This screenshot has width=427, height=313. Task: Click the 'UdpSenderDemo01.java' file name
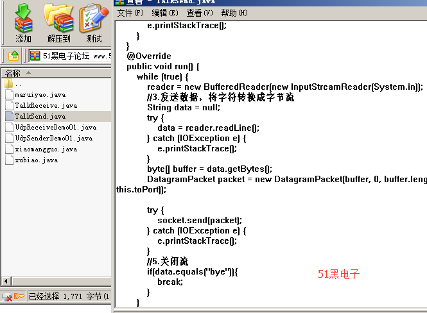54,138
